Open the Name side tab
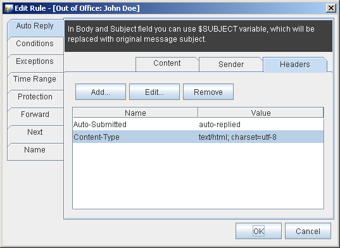The height and width of the screenshot is (248, 340). pos(35,152)
